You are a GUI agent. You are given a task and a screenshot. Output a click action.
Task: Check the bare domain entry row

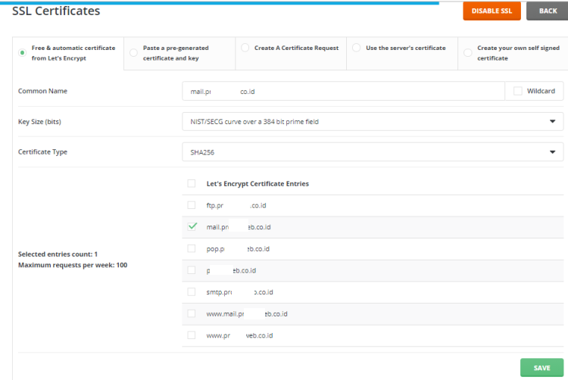(x=192, y=270)
